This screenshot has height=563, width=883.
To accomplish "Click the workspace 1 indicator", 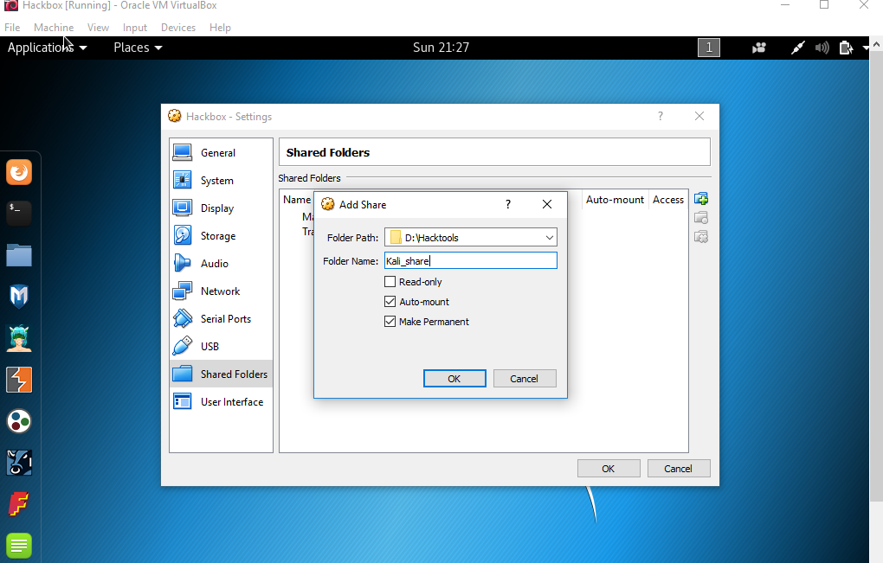I will tap(709, 48).
